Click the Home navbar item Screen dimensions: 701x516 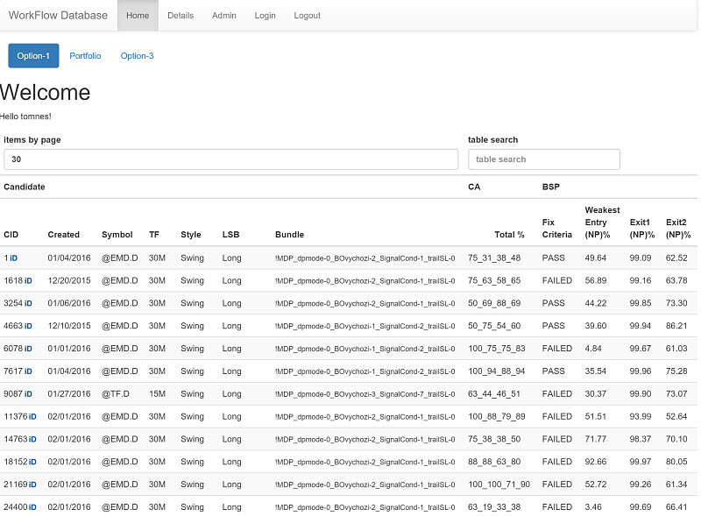(x=138, y=16)
